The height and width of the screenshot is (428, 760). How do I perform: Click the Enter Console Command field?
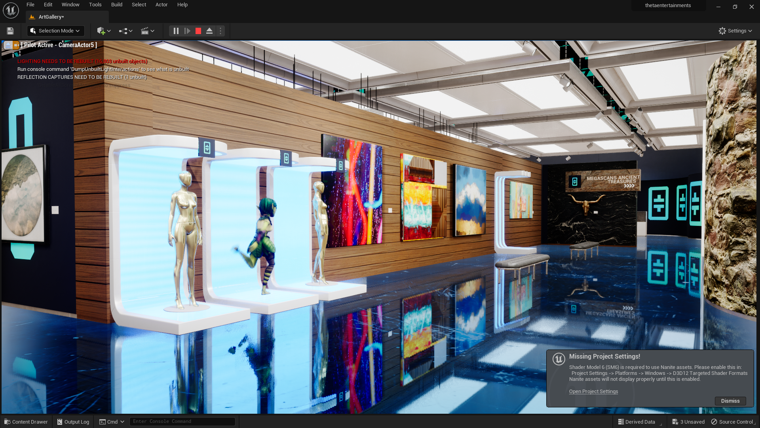coord(182,422)
